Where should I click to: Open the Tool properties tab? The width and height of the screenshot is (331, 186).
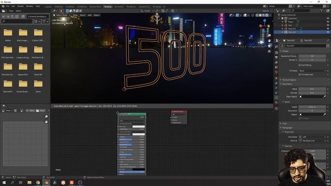coord(276,47)
